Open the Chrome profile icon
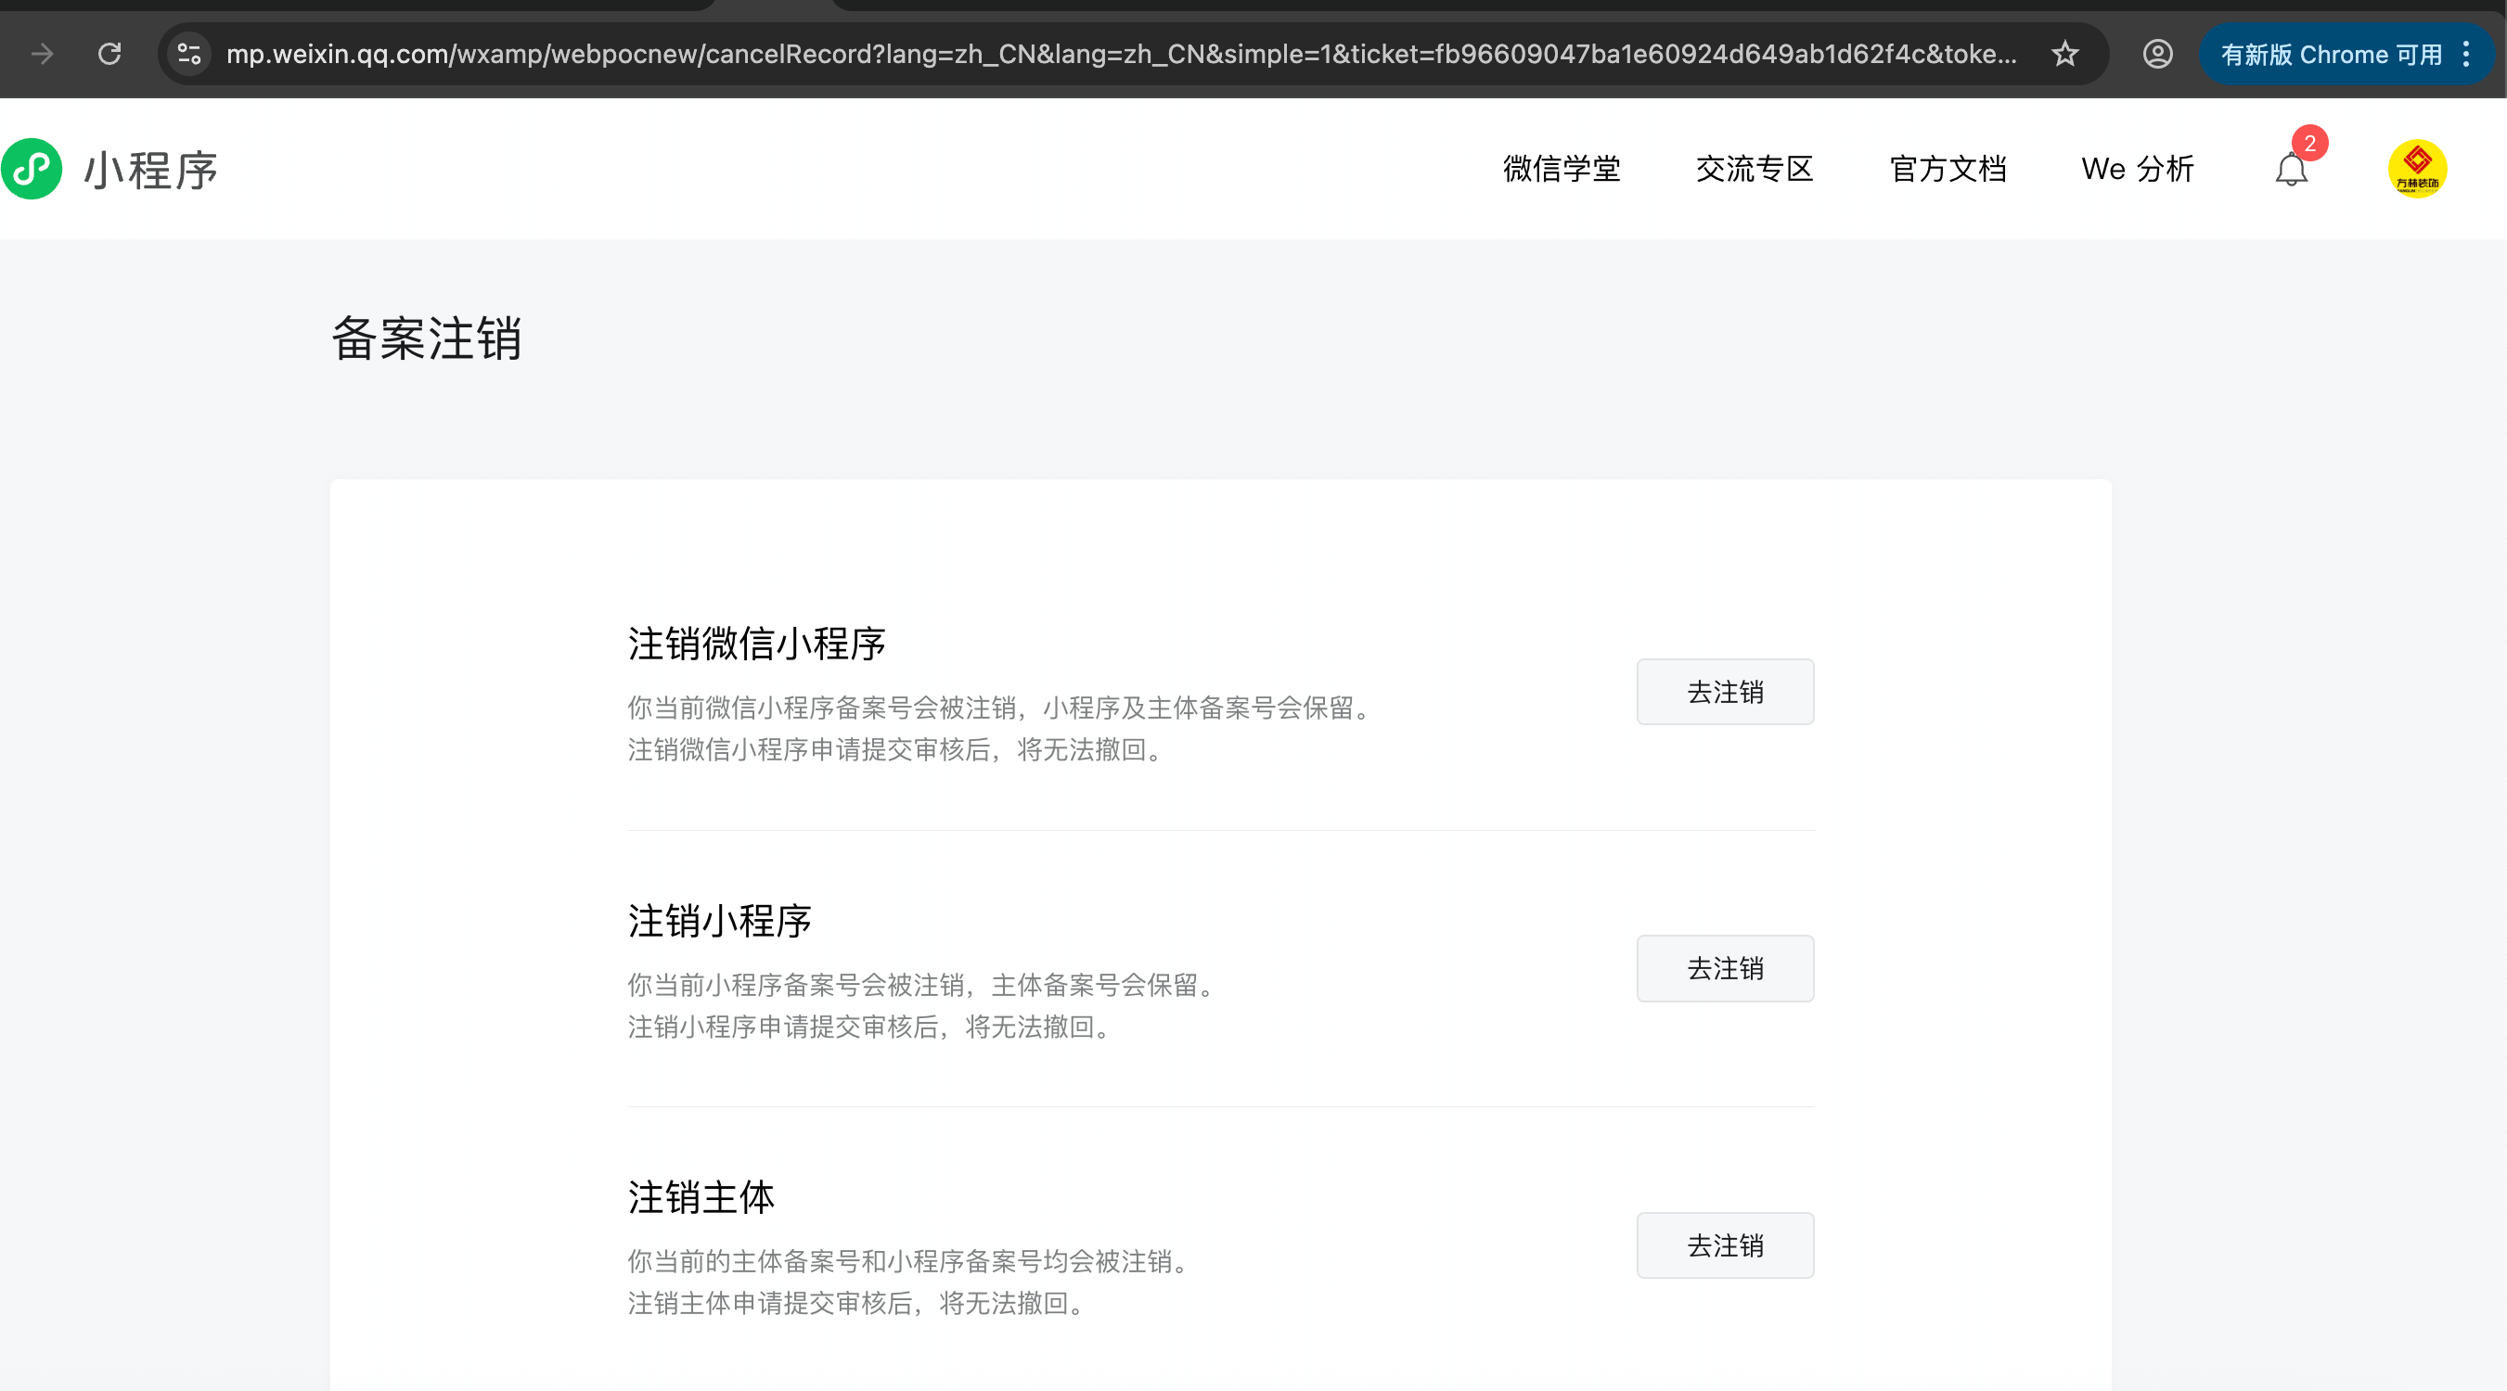 coord(2156,54)
